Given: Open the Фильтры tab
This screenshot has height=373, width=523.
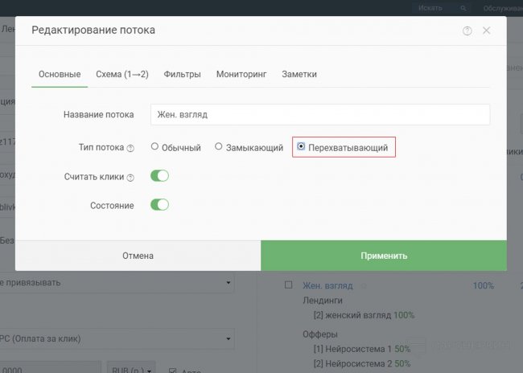Looking at the screenshot, I should point(182,74).
